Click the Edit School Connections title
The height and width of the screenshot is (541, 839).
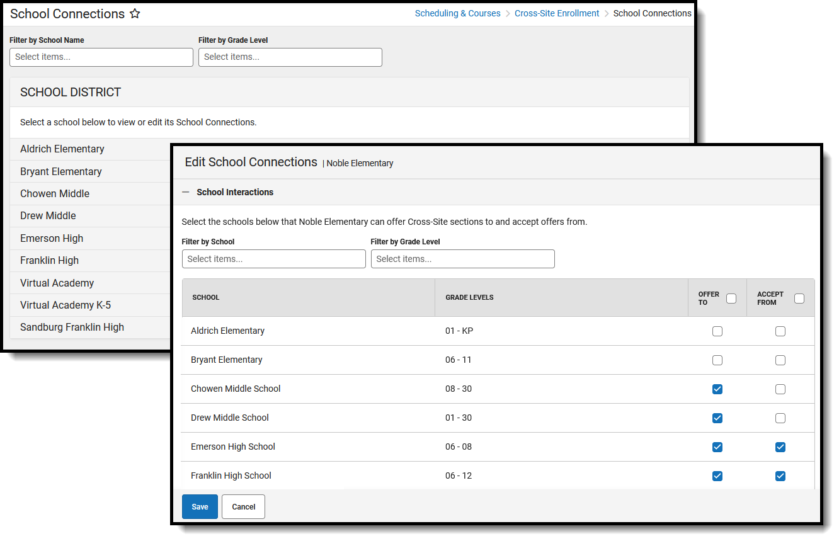pos(251,162)
